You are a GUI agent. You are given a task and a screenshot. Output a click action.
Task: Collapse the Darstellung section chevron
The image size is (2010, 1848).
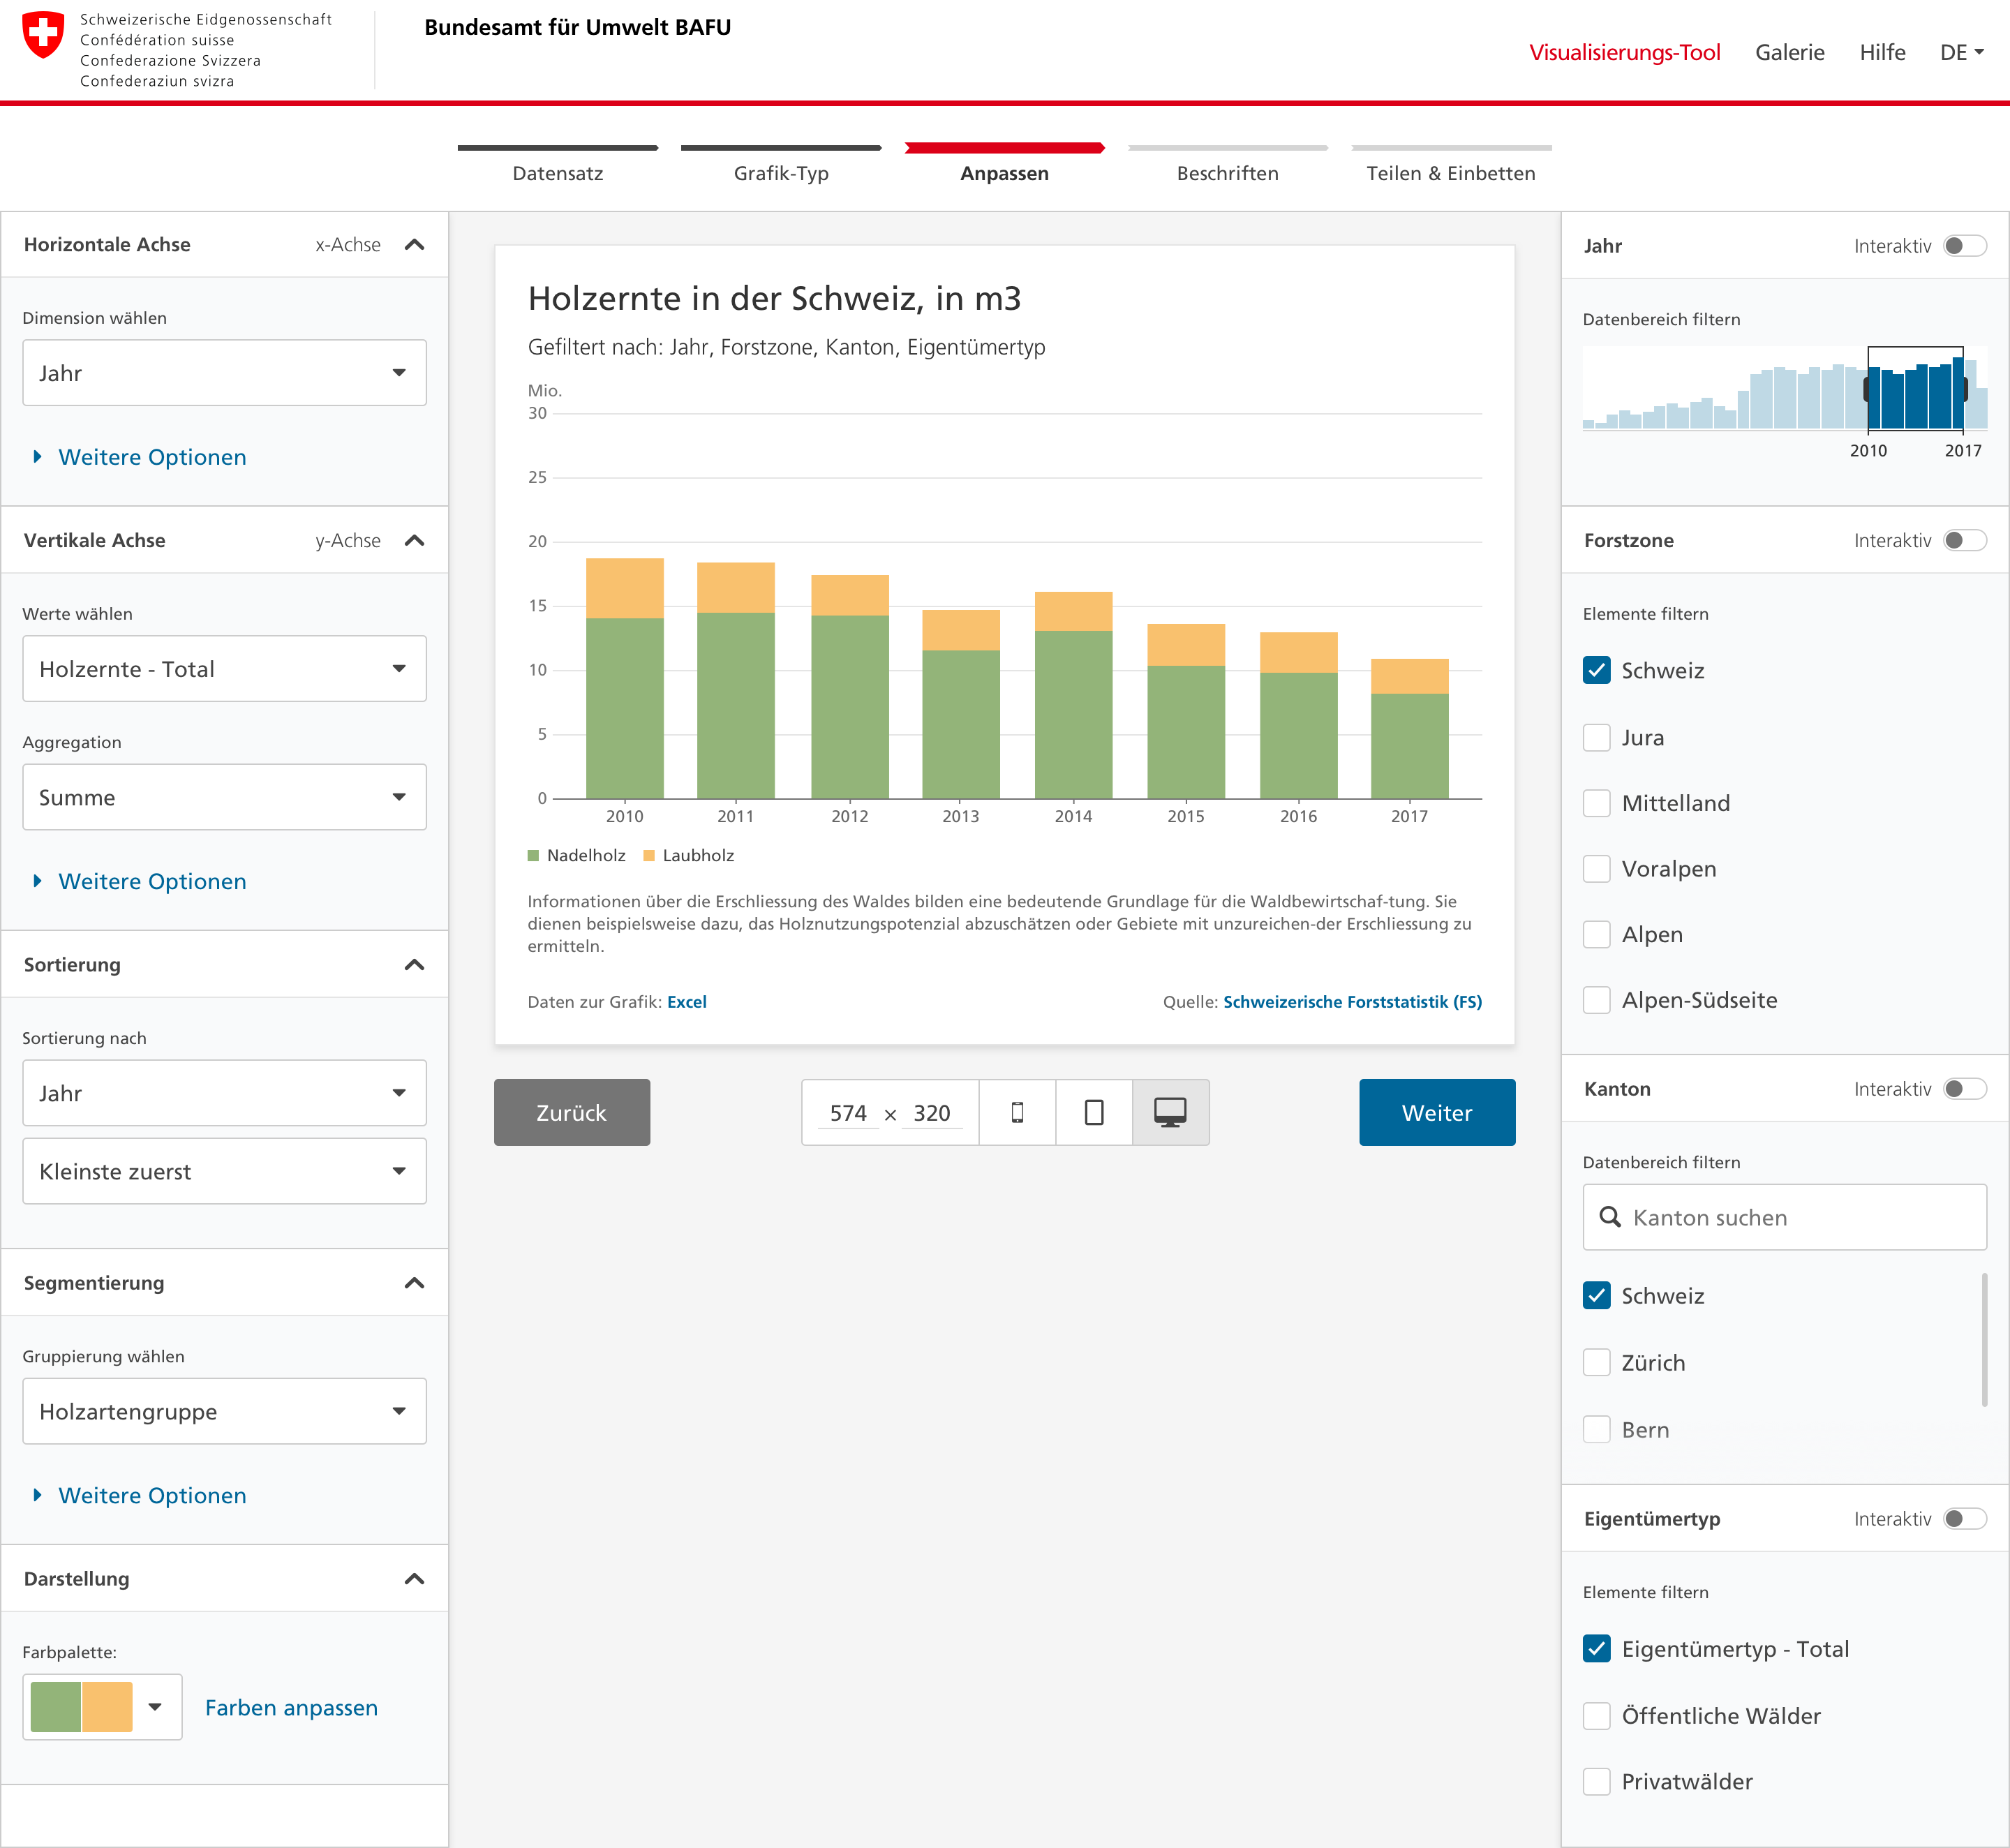[x=414, y=1578]
